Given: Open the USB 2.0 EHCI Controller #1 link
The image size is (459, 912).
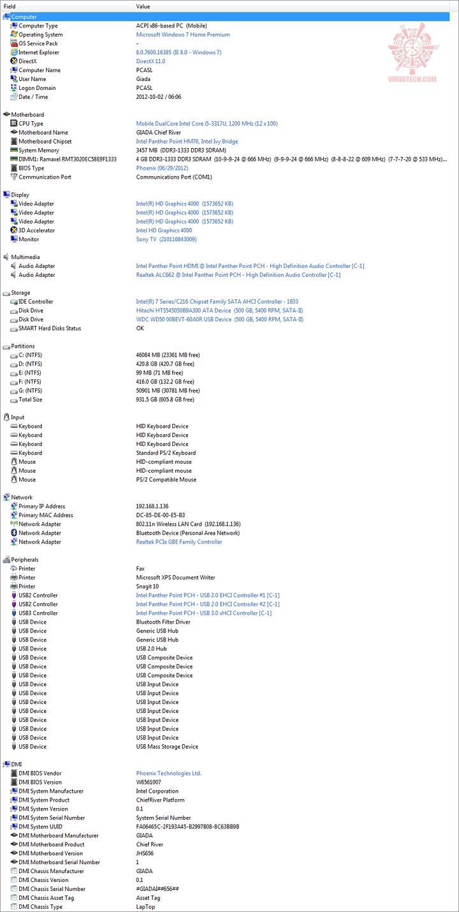Looking at the screenshot, I should pos(208,595).
